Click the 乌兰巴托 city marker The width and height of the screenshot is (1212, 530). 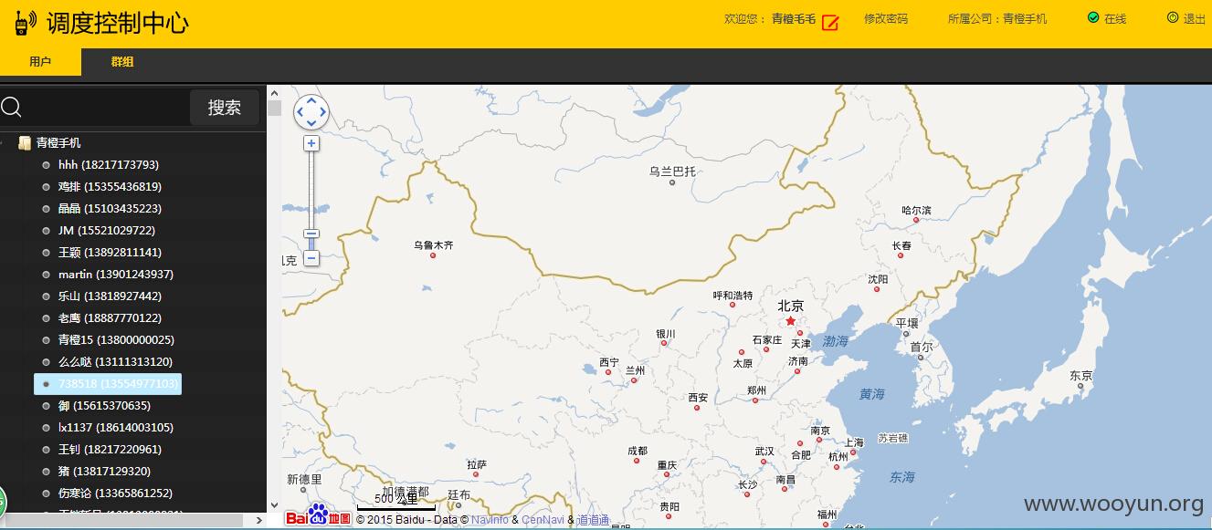(x=672, y=182)
